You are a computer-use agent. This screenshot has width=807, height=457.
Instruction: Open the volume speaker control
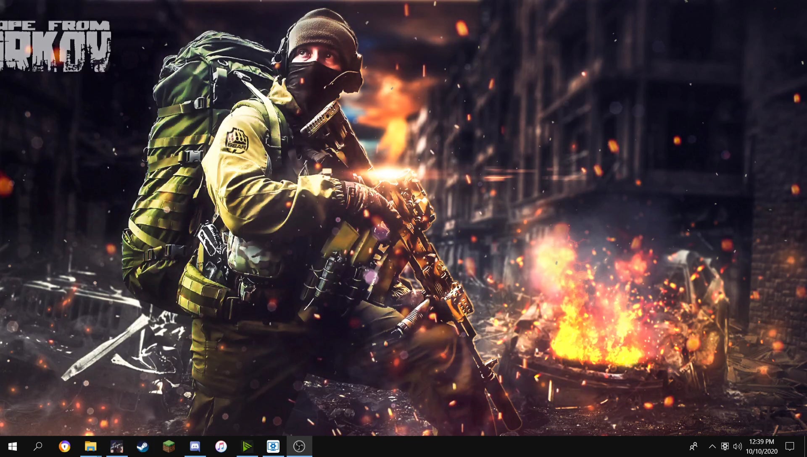click(737, 446)
